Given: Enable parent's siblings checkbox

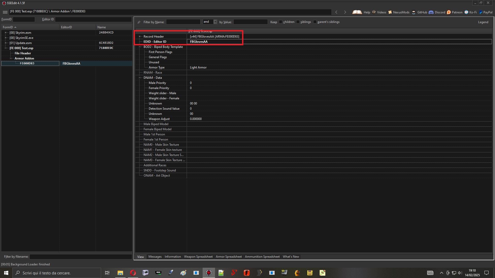Looking at the screenshot, I should [315, 22].
